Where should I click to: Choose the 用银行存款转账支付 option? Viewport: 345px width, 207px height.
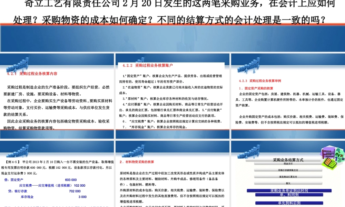pyautogui.click(x=288, y=170)
